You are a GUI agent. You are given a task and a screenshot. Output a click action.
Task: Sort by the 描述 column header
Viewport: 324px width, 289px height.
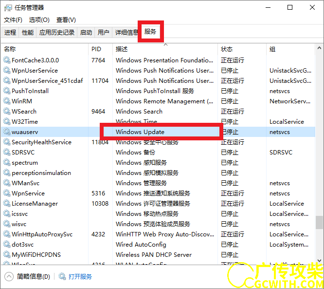(x=165, y=49)
